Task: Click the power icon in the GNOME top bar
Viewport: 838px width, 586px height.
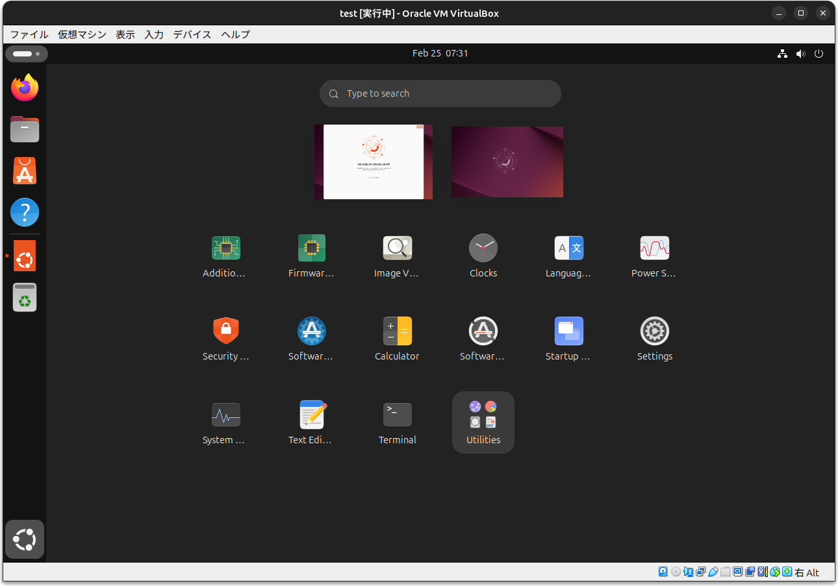Action: click(819, 53)
